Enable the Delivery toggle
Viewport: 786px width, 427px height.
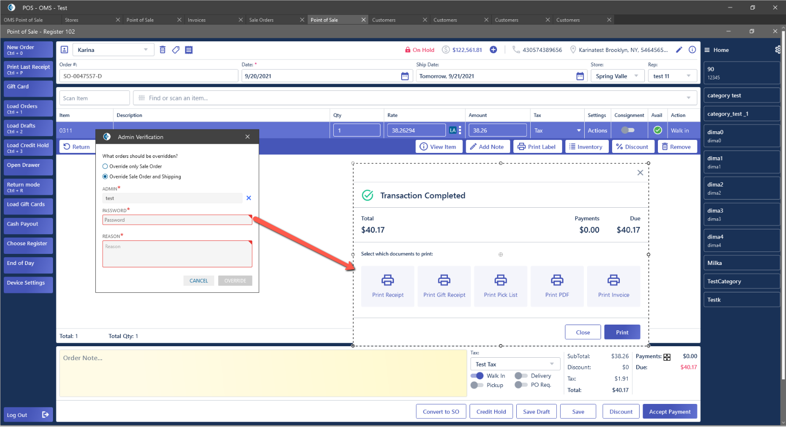pyautogui.click(x=521, y=376)
